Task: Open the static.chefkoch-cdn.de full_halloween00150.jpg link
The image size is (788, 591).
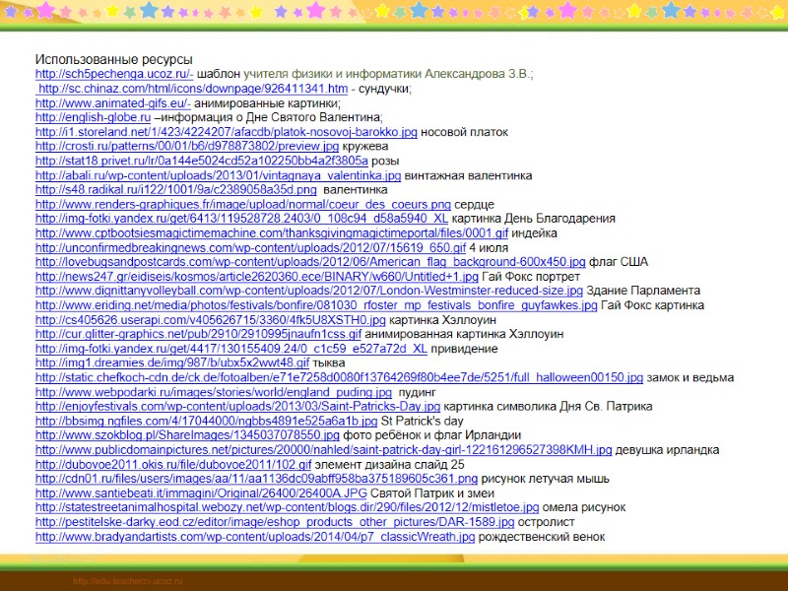Action: 339,377
